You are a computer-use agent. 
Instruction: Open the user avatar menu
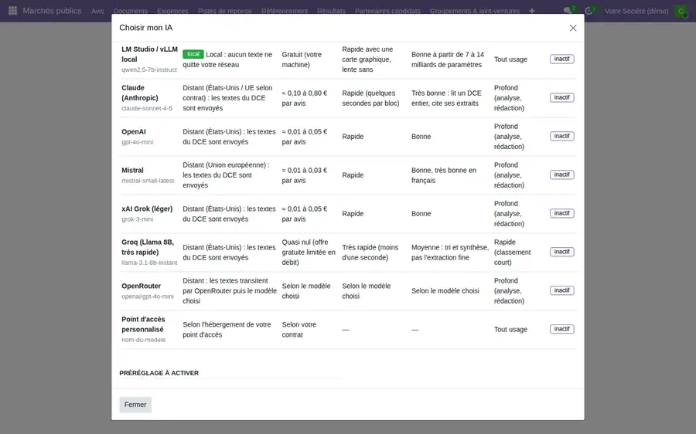pyautogui.click(x=681, y=11)
